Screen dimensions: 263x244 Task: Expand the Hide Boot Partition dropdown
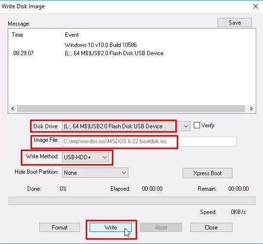pyautogui.click(x=95, y=172)
